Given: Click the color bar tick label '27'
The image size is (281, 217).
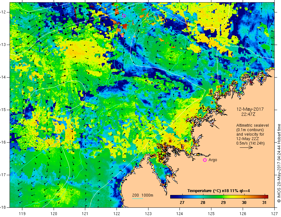Looking at the screenshot, I should coord(182,203).
